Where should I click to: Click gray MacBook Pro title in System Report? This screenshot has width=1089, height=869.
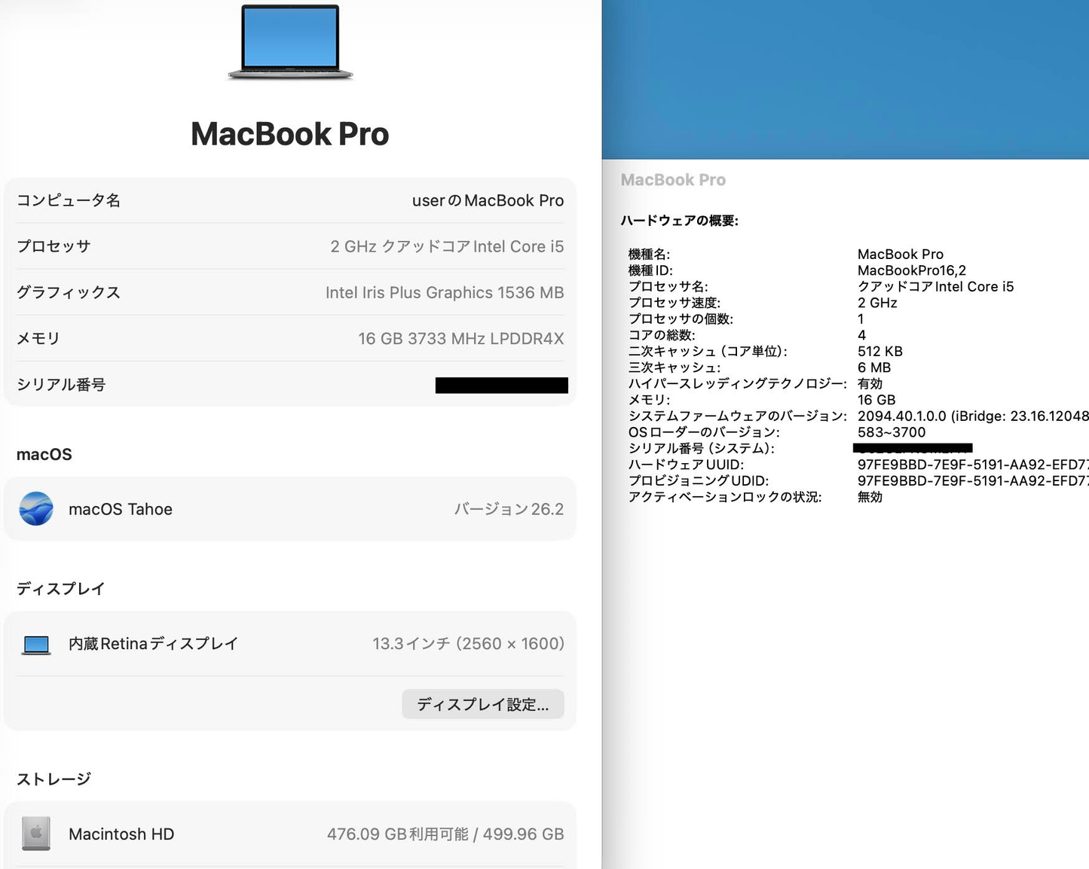click(673, 180)
